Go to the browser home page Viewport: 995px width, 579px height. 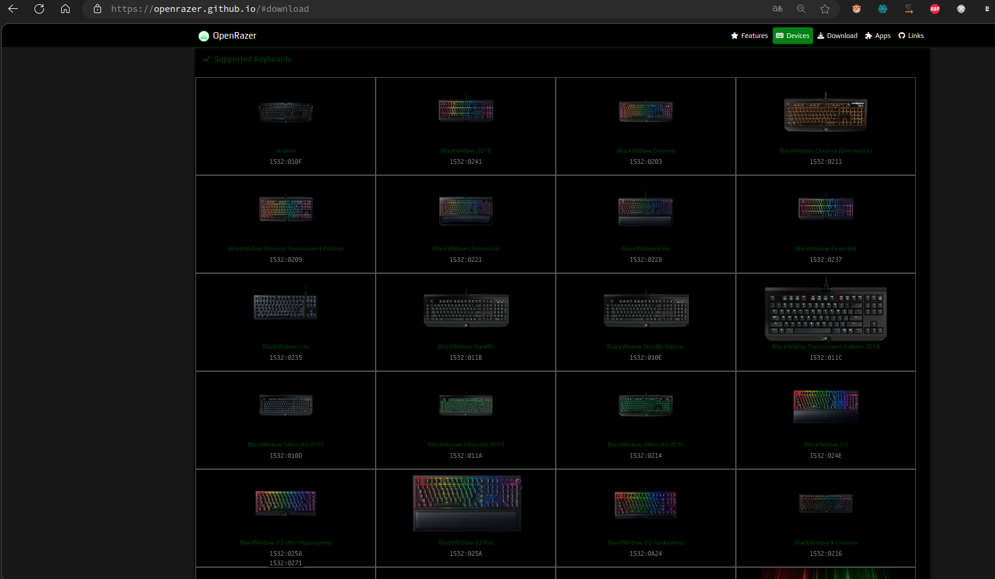[x=65, y=9]
